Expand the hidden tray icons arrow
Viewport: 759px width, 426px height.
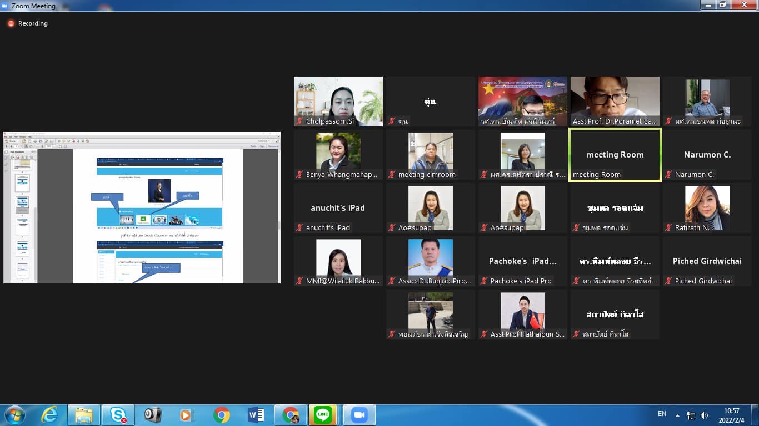tap(677, 415)
